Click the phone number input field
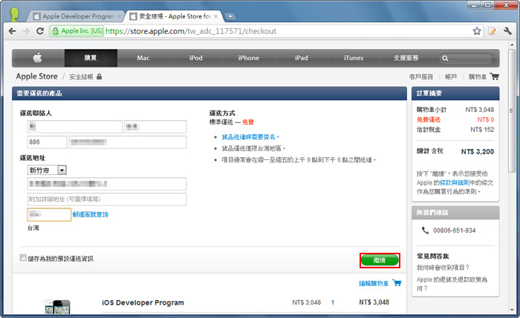The height and width of the screenshot is (318, 520). point(127,142)
